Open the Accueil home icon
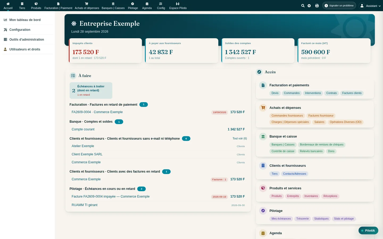The height and width of the screenshot is (239, 383). [8, 4]
